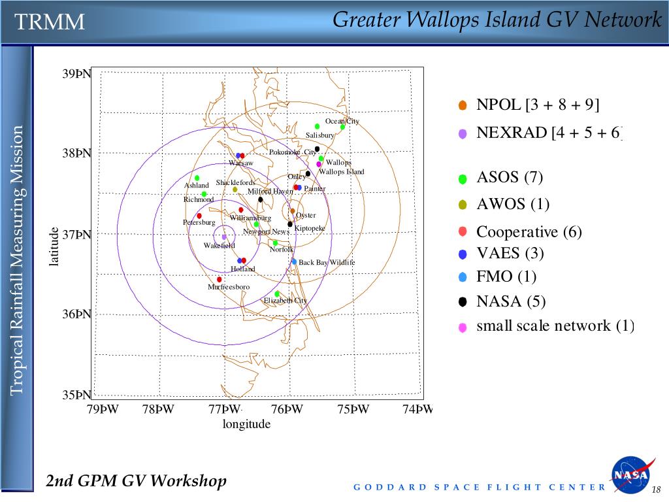This screenshot has width=669, height=502.
Task: Click the green marker above Ashland
Action: click(x=197, y=178)
